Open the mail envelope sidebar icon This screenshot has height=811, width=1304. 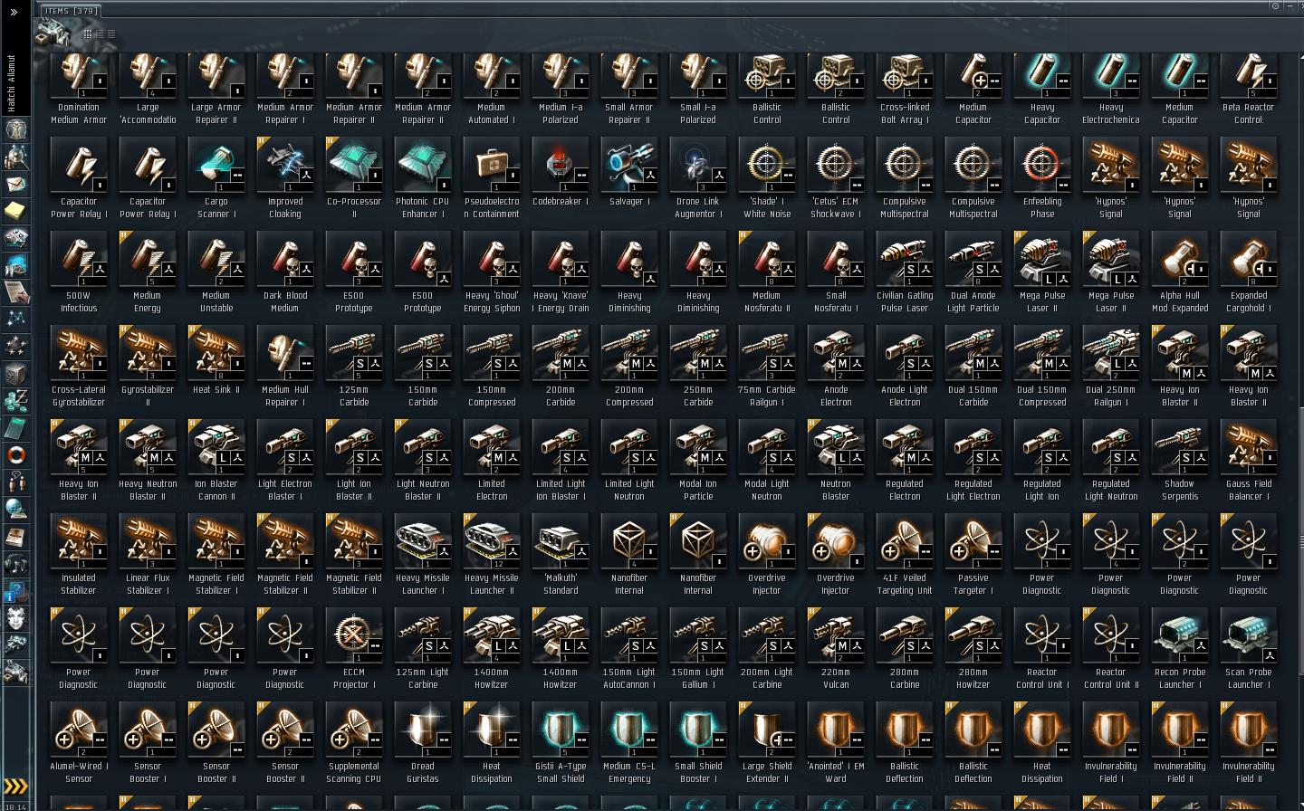[x=15, y=184]
